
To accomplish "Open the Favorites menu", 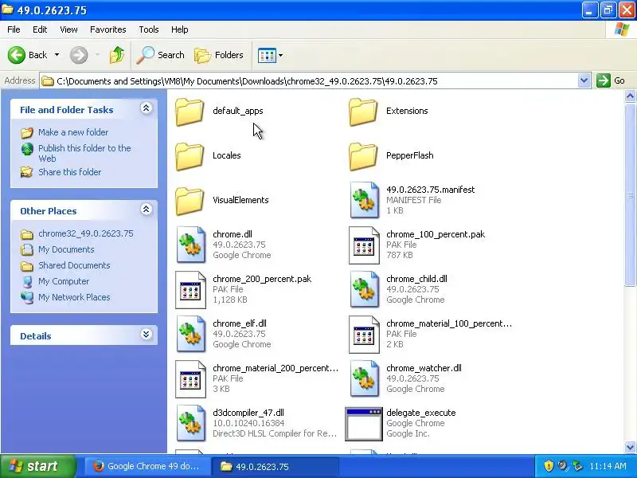I will [108, 29].
